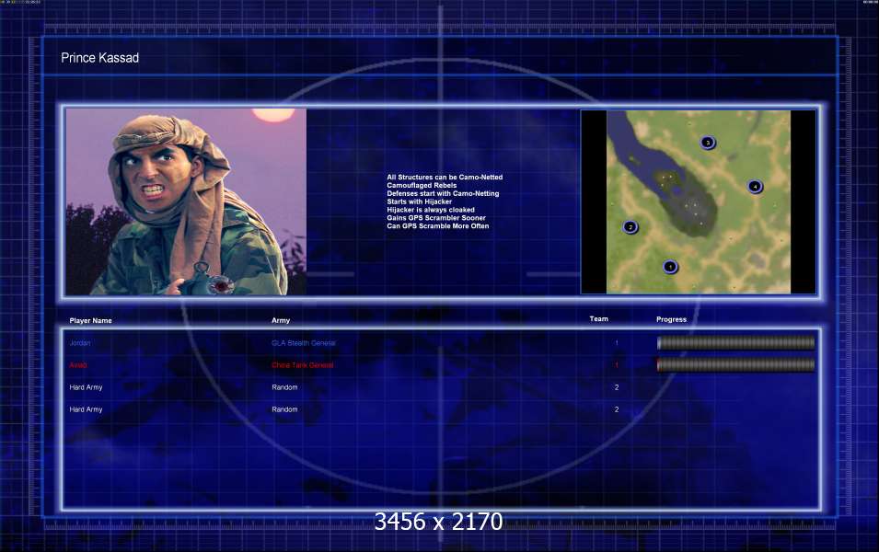Click the red player name beside China Tank General
This screenshot has height=552, width=879.
pyautogui.click(x=78, y=365)
